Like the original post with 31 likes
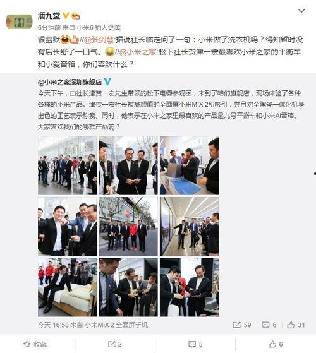This screenshot has height=353, width=316. (296, 325)
